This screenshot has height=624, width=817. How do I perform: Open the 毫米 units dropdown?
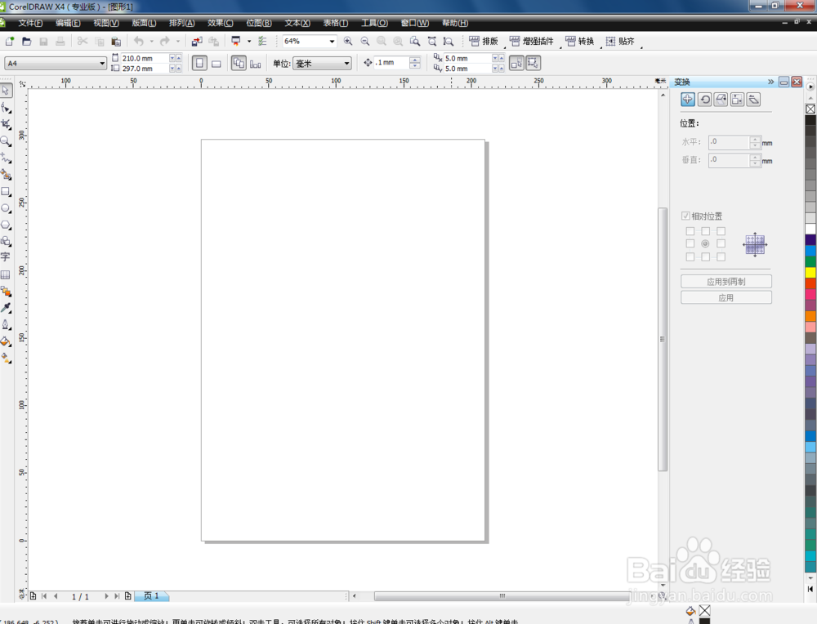click(346, 64)
